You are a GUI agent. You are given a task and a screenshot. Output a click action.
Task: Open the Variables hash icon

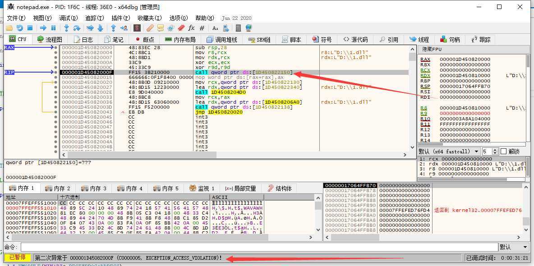[202, 28]
